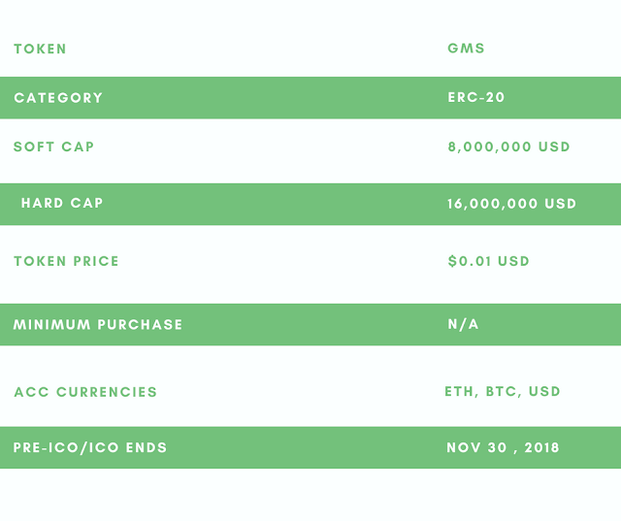The width and height of the screenshot is (621, 521).
Task: Click the TOKEN label
Action: (41, 49)
